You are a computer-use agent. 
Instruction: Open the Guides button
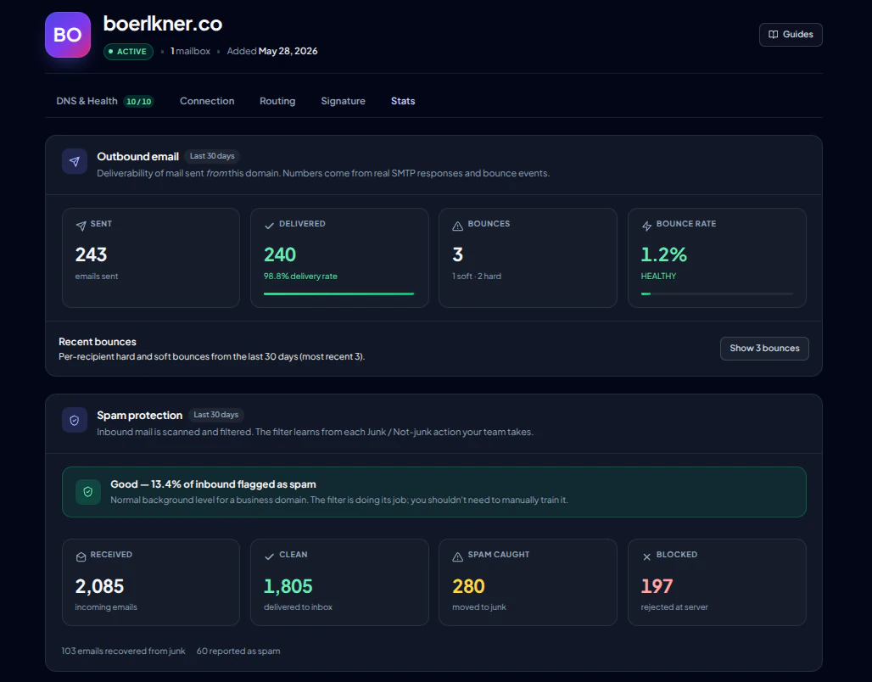pyautogui.click(x=791, y=35)
